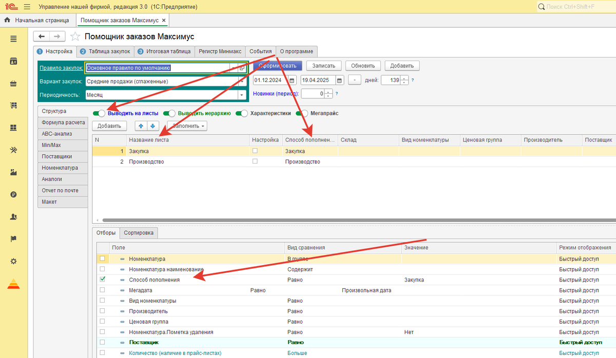This screenshot has height=358, width=616.
Task: Click the home icon of Начальная страница
Action: point(8,21)
